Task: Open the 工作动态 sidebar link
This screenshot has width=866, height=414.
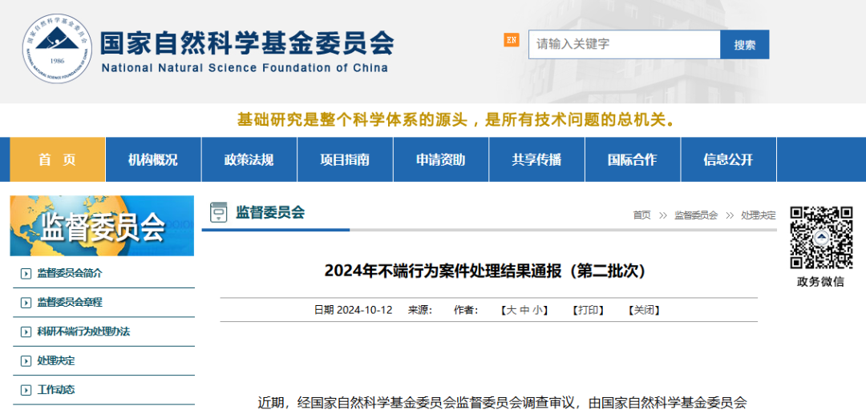Action: tap(56, 390)
